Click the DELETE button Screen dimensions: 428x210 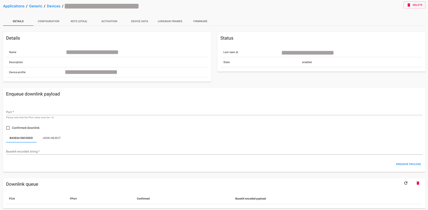pyautogui.click(x=414, y=5)
